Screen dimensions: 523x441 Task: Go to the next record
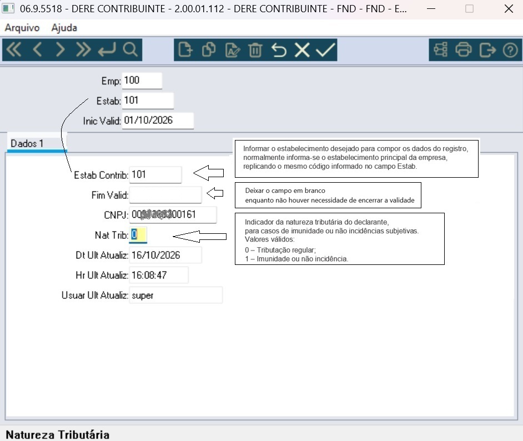pos(61,50)
